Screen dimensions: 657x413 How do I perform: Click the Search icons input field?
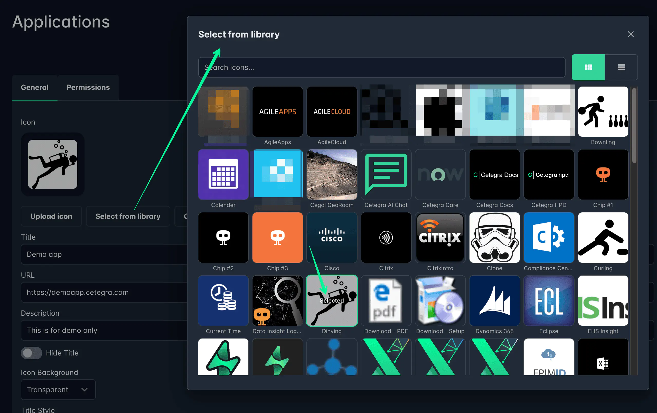click(381, 67)
